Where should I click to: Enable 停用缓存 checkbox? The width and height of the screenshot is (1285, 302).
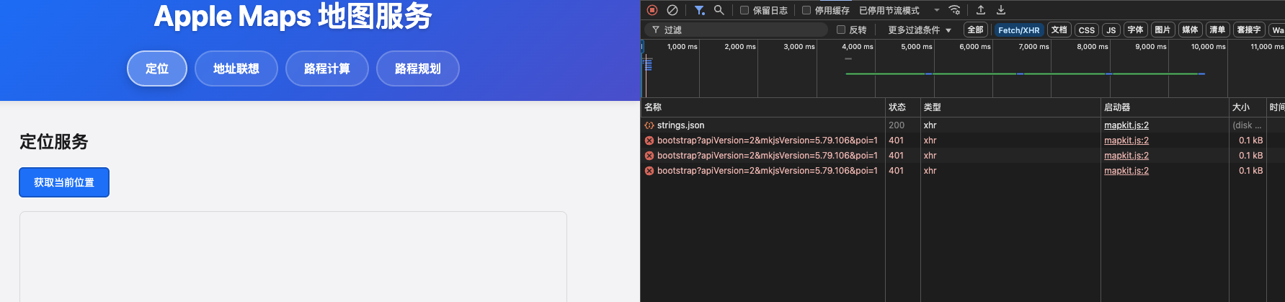pos(806,10)
